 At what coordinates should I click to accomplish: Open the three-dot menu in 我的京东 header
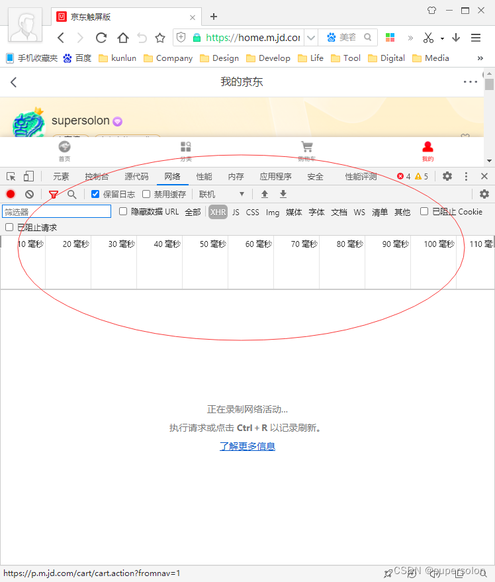470,81
